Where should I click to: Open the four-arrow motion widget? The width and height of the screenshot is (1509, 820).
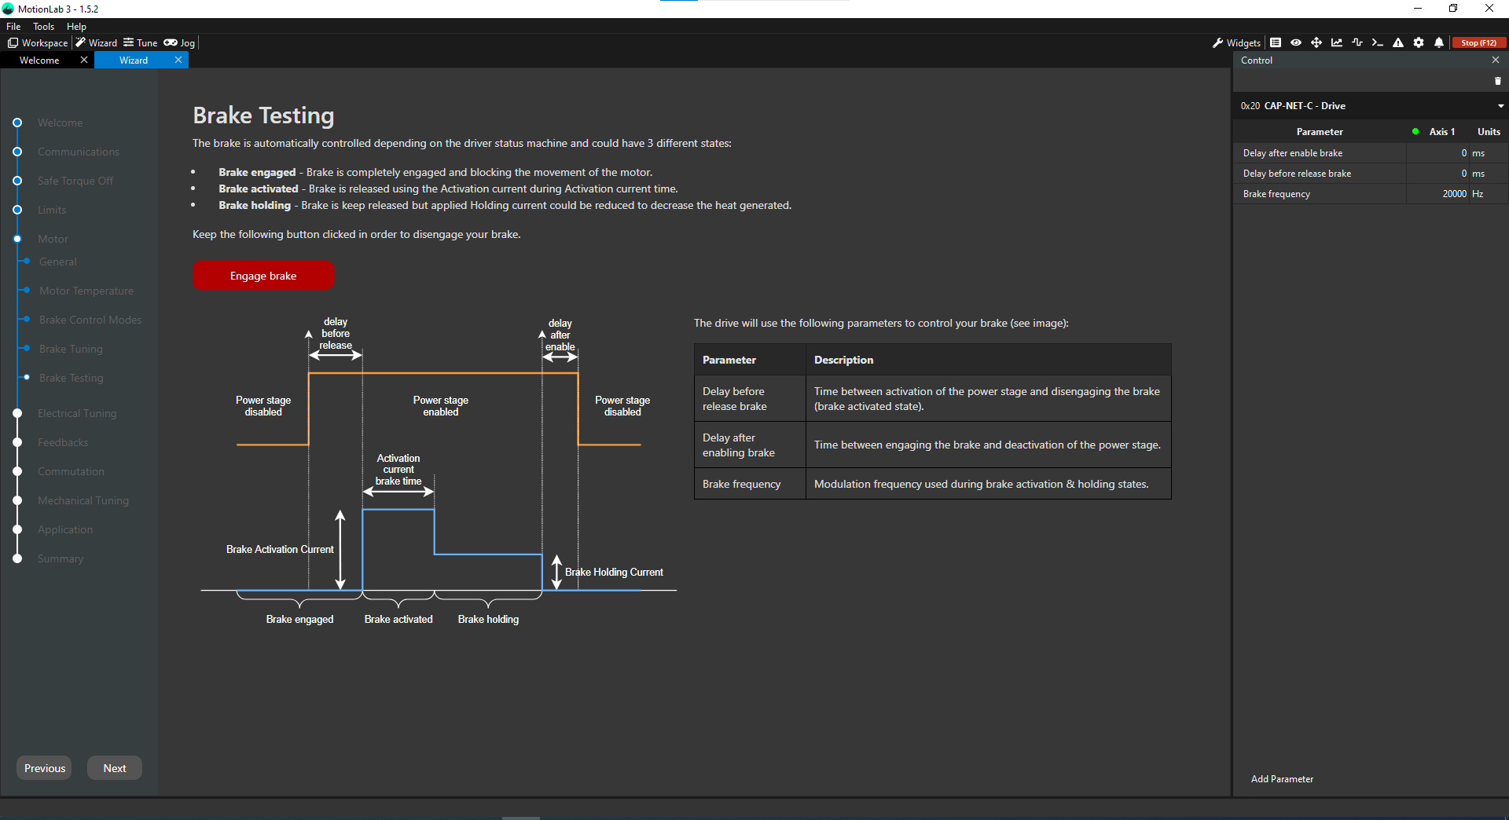pyautogui.click(x=1316, y=43)
